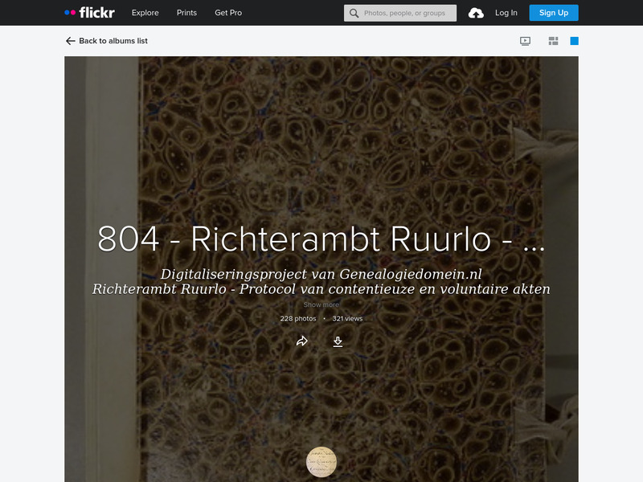
Task: Share the Richterambt Ruurlo album
Action: 303,341
